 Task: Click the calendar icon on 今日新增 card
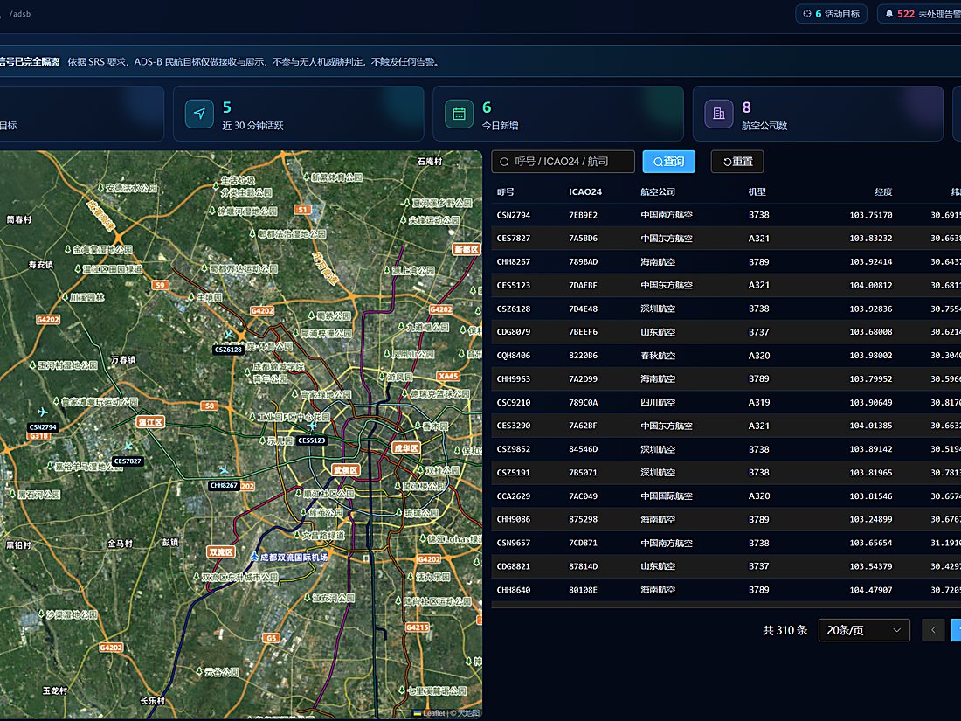pyautogui.click(x=459, y=114)
